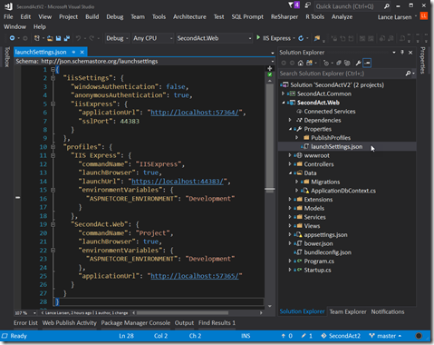
Task: Close the launchSettings.json editor tab
Action: pos(82,52)
